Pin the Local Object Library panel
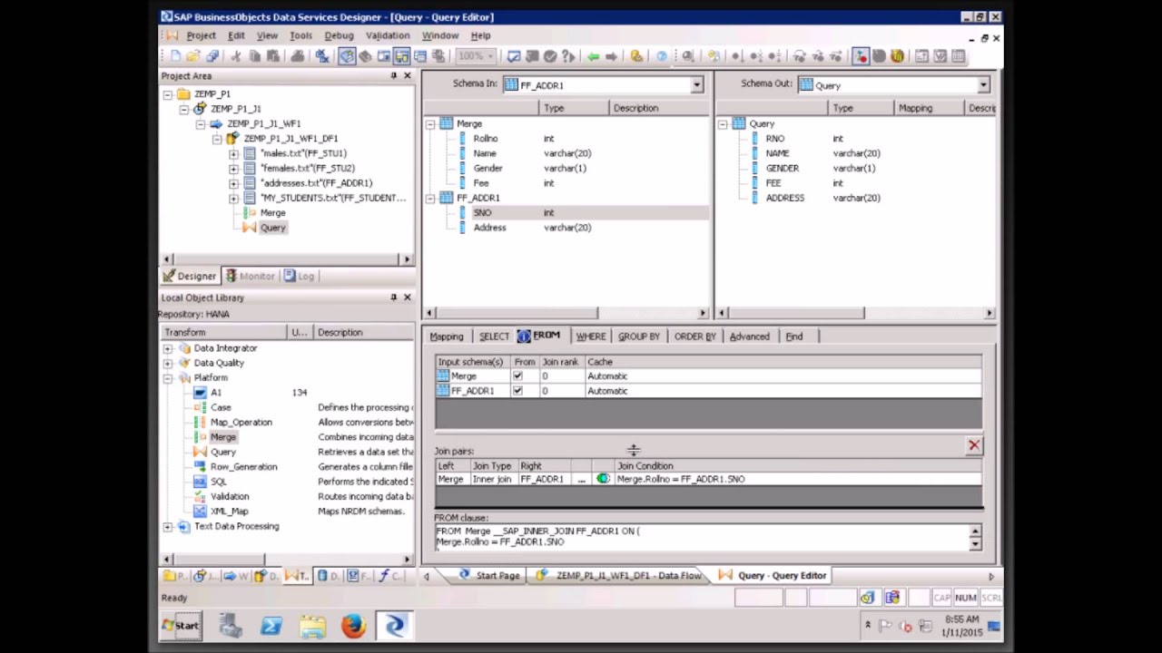Viewport: 1162px width, 653px height. pyautogui.click(x=393, y=297)
